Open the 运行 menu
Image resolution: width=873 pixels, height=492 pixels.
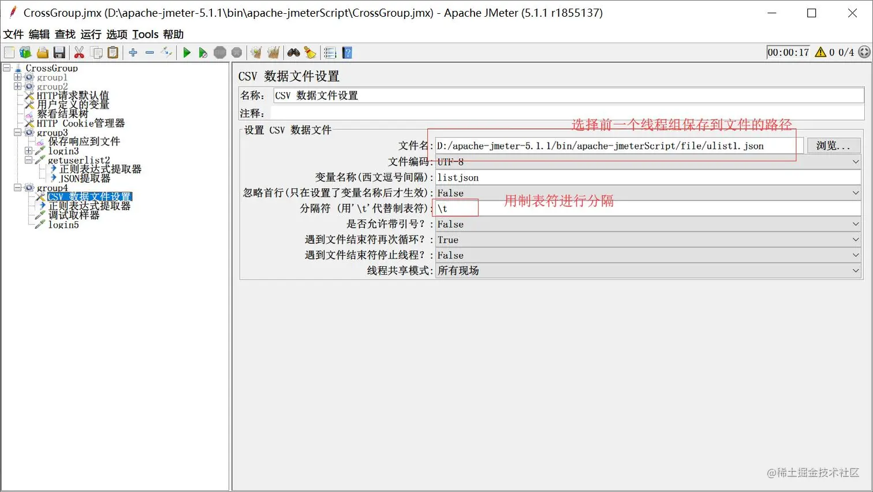(x=91, y=34)
